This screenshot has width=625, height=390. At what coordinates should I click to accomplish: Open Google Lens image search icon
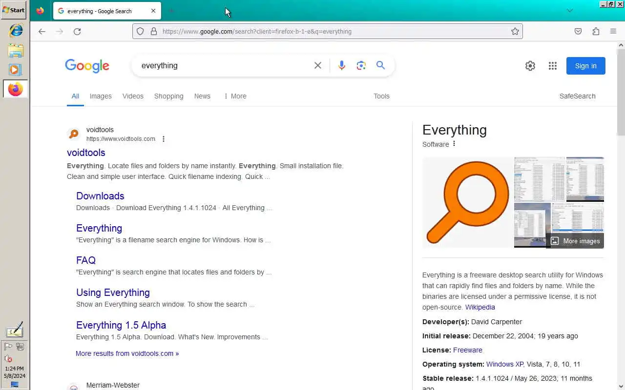(x=361, y=65)
